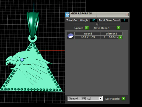142x107 pixels.
Task: Click the Round shape cell
Action: [88, 34]
